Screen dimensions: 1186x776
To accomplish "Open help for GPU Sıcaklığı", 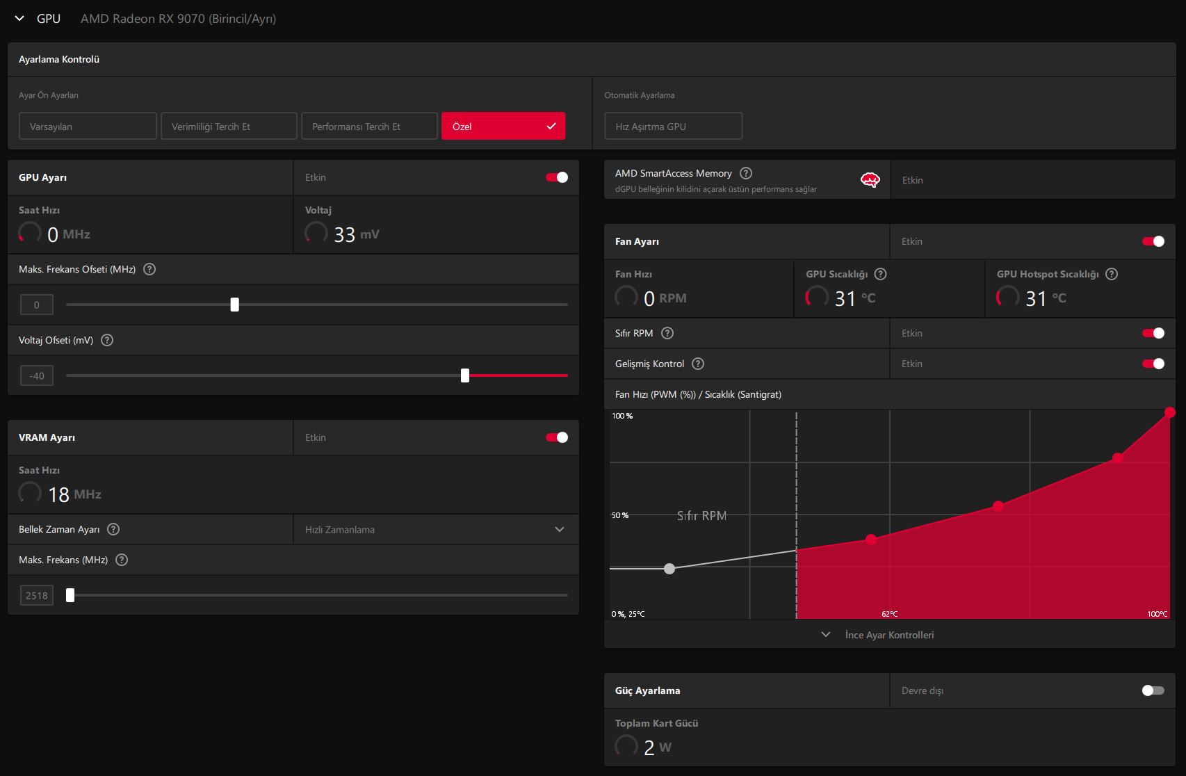I will click(881, 274).
